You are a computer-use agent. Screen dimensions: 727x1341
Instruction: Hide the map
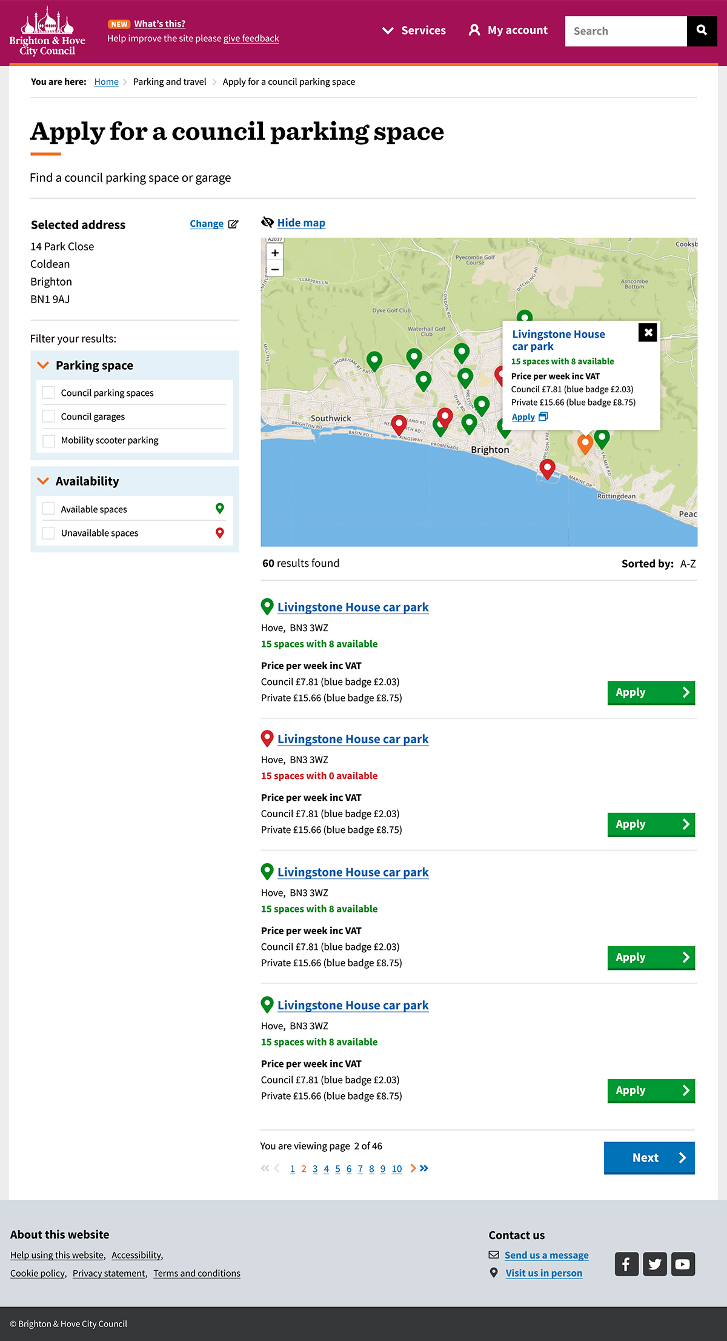click(300, 223)
